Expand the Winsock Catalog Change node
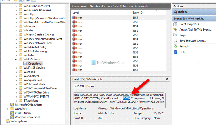The image size is (216, 125). click(16, 35)
